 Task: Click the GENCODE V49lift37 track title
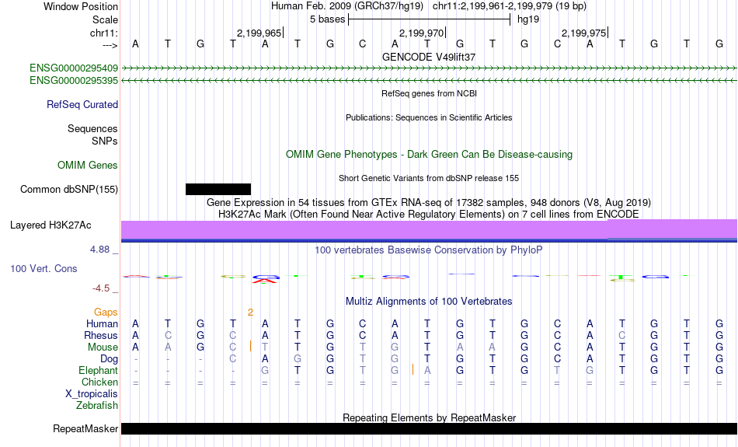pos(429,57)
